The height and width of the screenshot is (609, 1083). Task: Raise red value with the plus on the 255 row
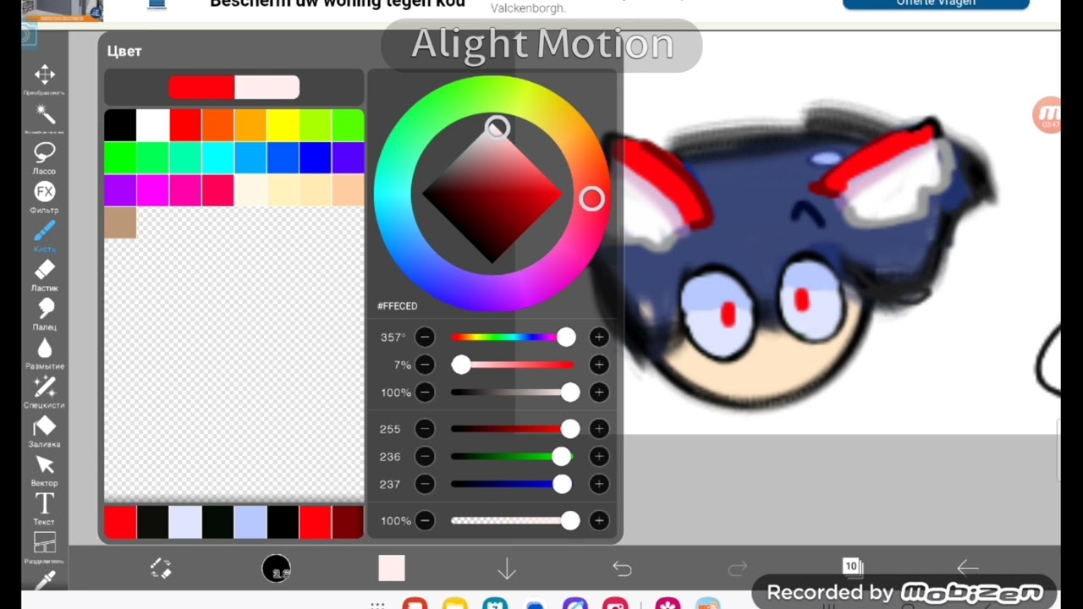pos(599,429)
